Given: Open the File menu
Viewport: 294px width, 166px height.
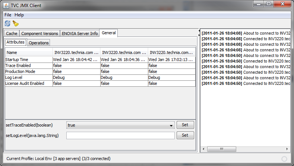Looking at the screenshot, I should (8, 15).
